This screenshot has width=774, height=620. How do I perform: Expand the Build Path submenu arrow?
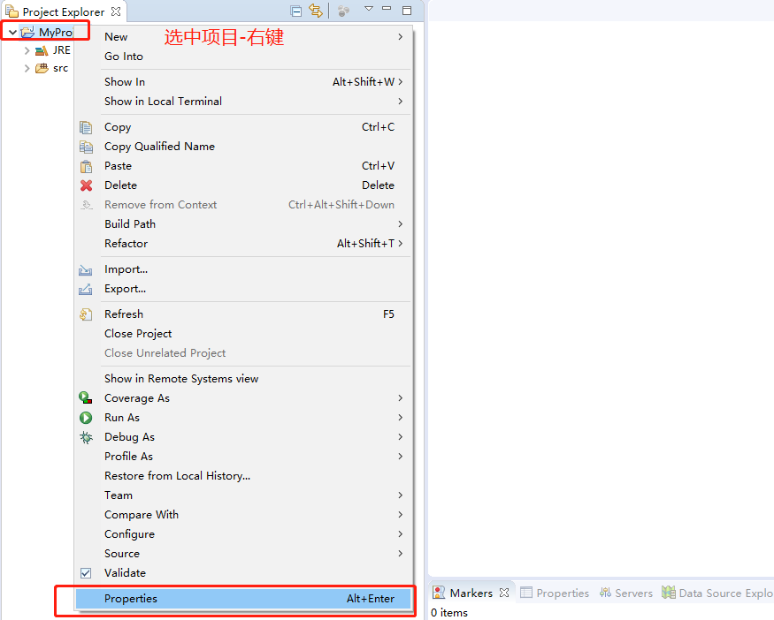click(401, 223)
